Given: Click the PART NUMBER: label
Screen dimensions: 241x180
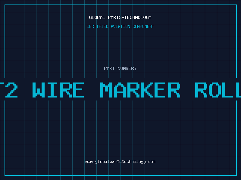Looking at the screenshot, I should tap(120, 68).
